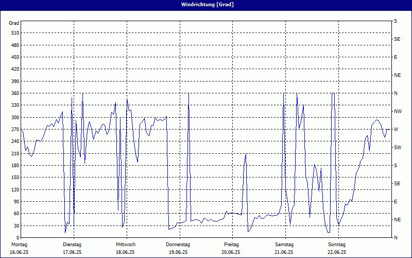
Task: Click the chart title Windrichtung [Grad]
Action: pyautogui.click(x=206, y=5)
